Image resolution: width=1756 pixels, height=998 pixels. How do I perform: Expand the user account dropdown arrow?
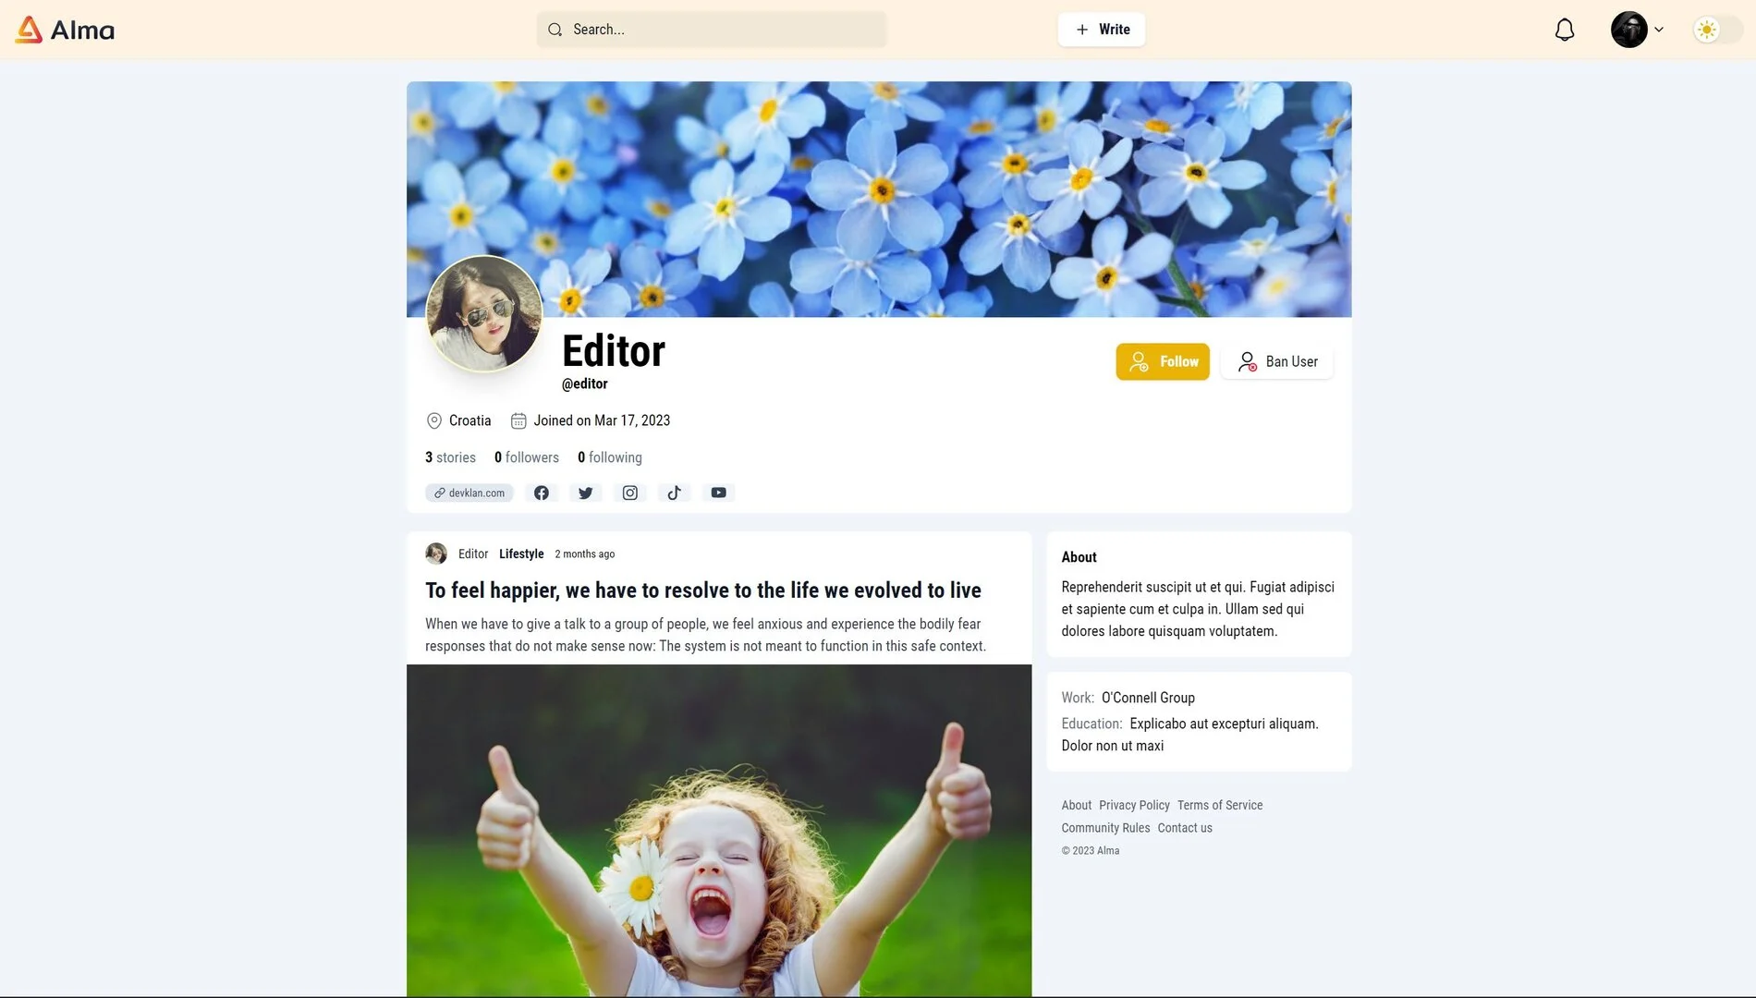(1659, 30)
